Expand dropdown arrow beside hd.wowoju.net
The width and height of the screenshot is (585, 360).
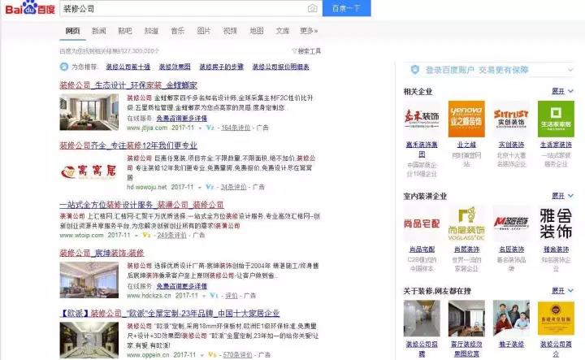click(200, 187)
